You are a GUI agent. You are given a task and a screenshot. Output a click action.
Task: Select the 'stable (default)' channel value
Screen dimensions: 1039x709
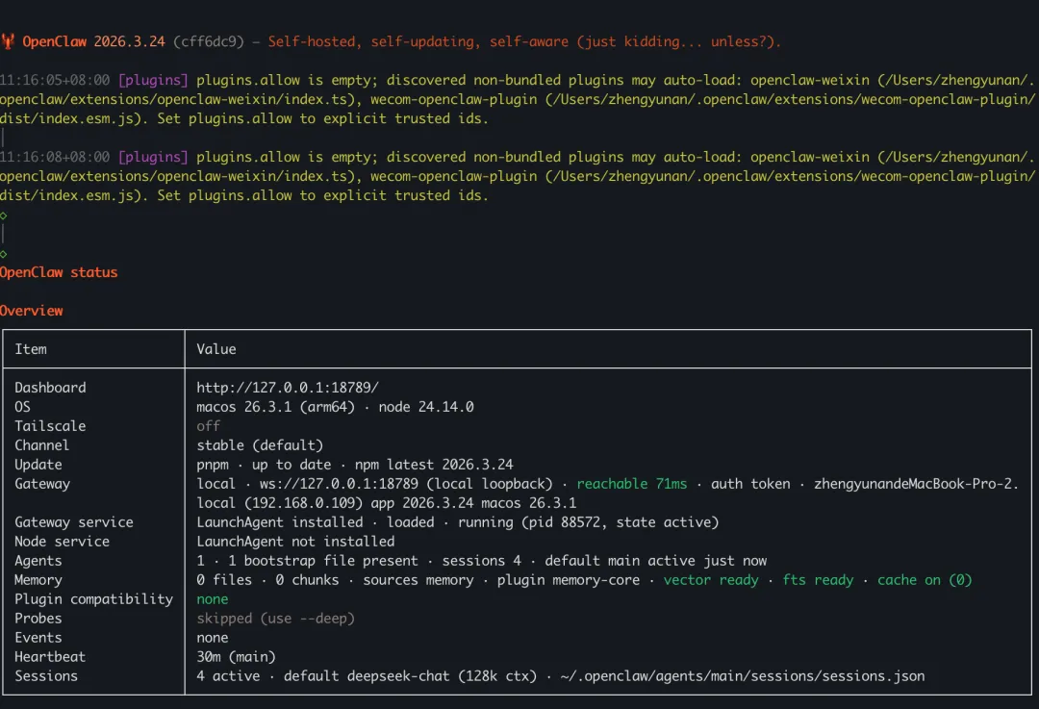click(x=260, y=445)
